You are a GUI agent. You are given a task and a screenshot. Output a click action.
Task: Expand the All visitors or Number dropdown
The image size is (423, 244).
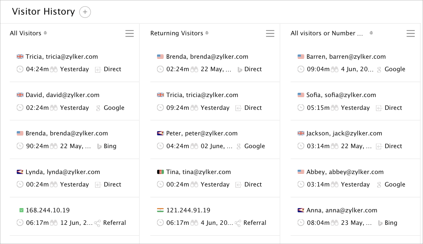[371, 33]
